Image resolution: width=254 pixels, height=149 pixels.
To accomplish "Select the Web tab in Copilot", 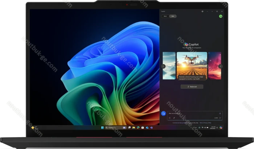I will (173, 16).
